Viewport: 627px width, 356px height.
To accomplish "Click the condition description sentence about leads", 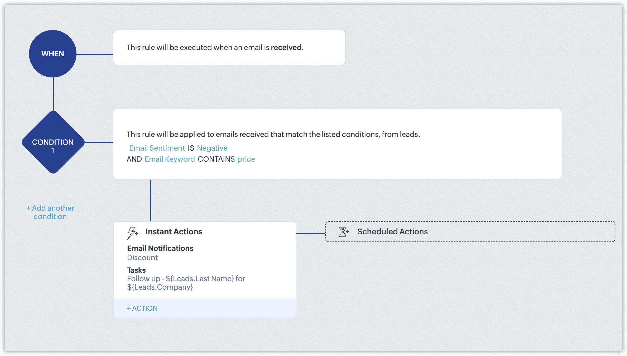I will point(273,134).
